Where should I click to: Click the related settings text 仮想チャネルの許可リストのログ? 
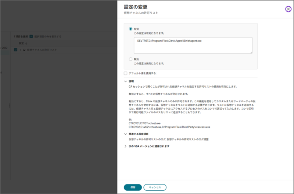(147, 139)
